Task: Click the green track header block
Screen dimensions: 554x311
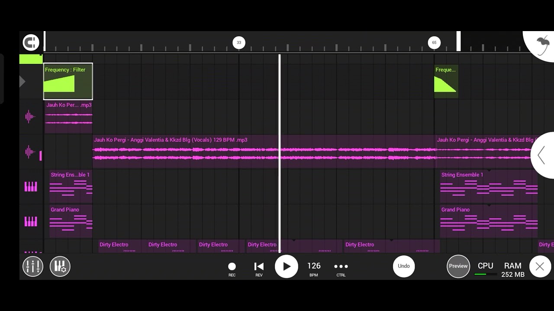Action: point(31,59)
